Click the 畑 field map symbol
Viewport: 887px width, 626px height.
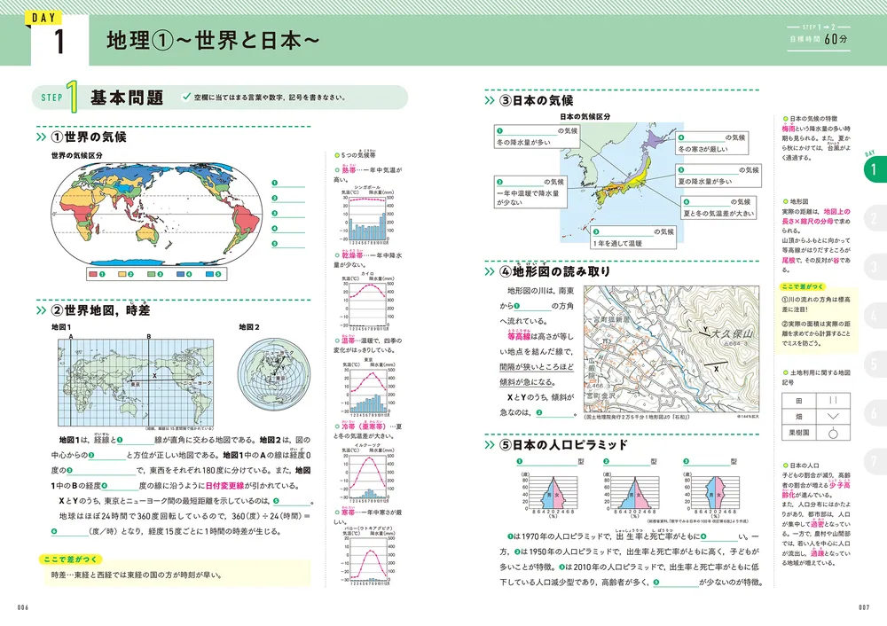pyautogui.click(x=833, y=416)
